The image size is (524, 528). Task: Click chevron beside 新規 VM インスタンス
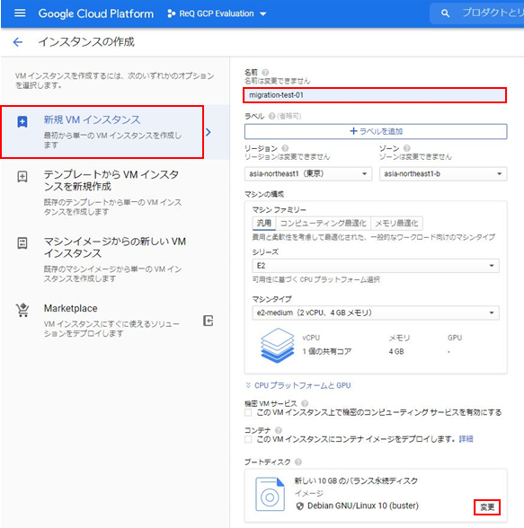pos(209,132)
